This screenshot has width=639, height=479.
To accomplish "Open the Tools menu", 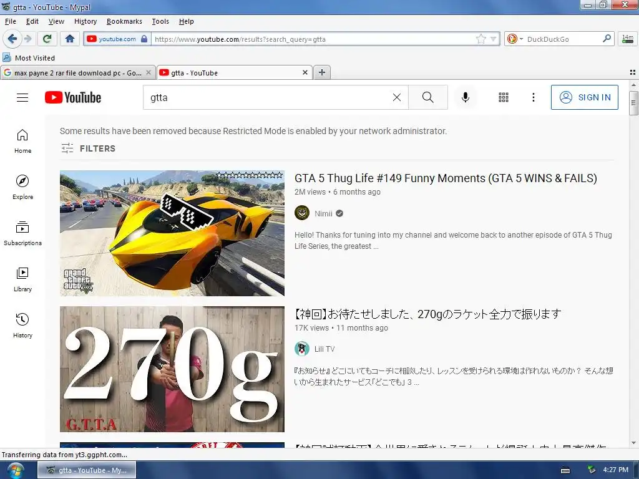I will click(160, 21).
